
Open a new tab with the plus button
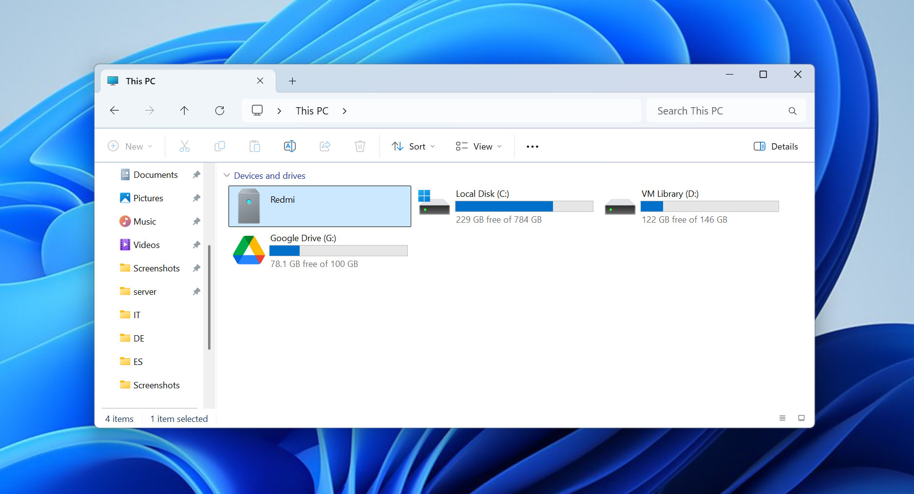click(x=292, y=81)
